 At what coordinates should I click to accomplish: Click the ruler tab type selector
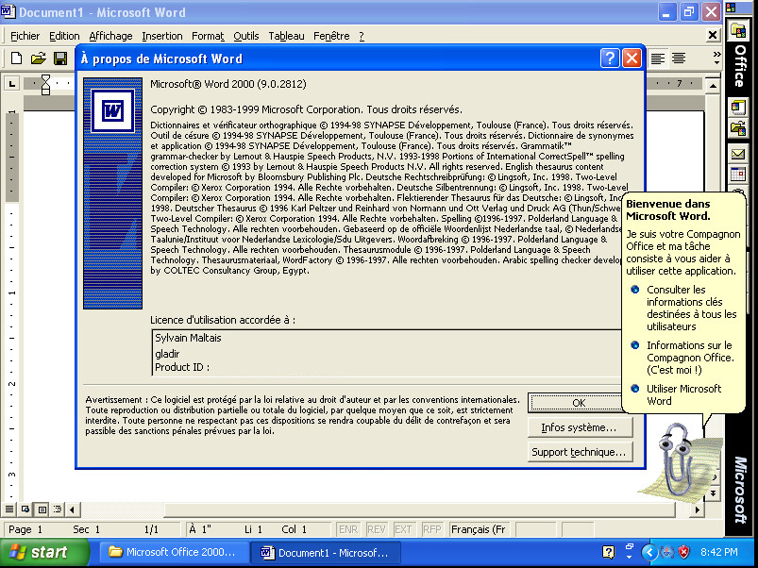coord(12,85)
